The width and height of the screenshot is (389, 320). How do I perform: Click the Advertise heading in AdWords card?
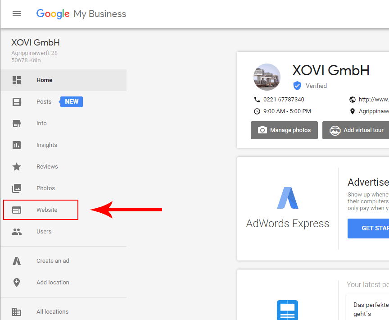[x=368, y=183]
